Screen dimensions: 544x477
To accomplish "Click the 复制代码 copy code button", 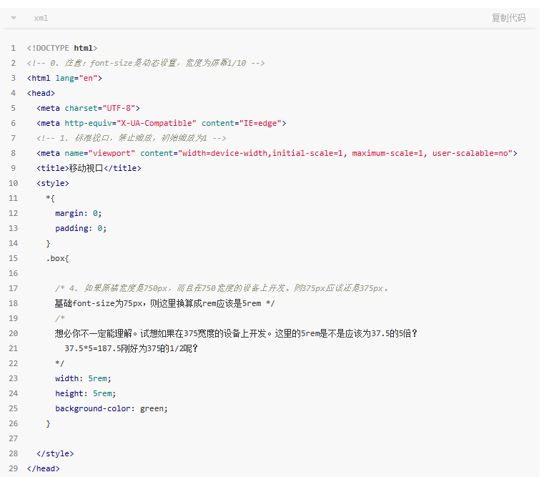I will [508, 18].
